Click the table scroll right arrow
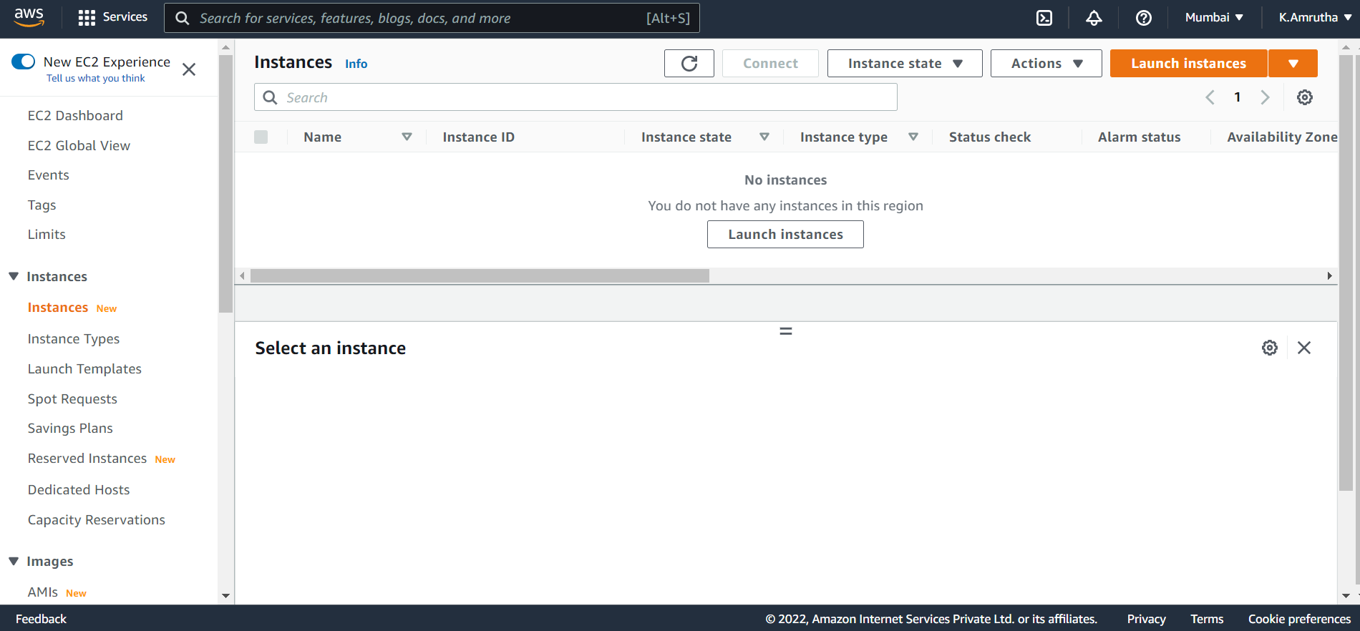Viewport: 1360px width, 631px height. [x=1329, y=275]
